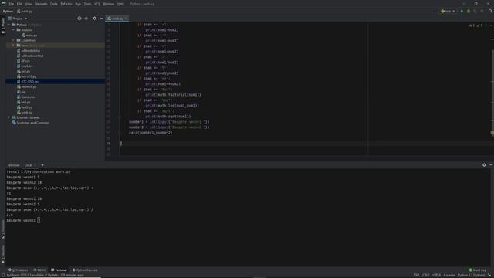Toggle the Structure tool window stripe
This screenshot has height=278, width=494.
pyautogui.click(x=3, y=229)
